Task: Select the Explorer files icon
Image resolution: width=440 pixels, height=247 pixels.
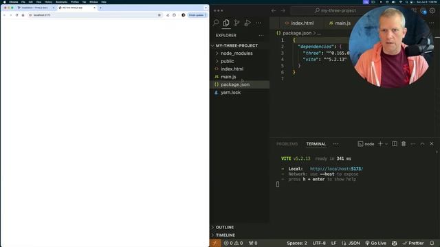Action: pos(226,23)
